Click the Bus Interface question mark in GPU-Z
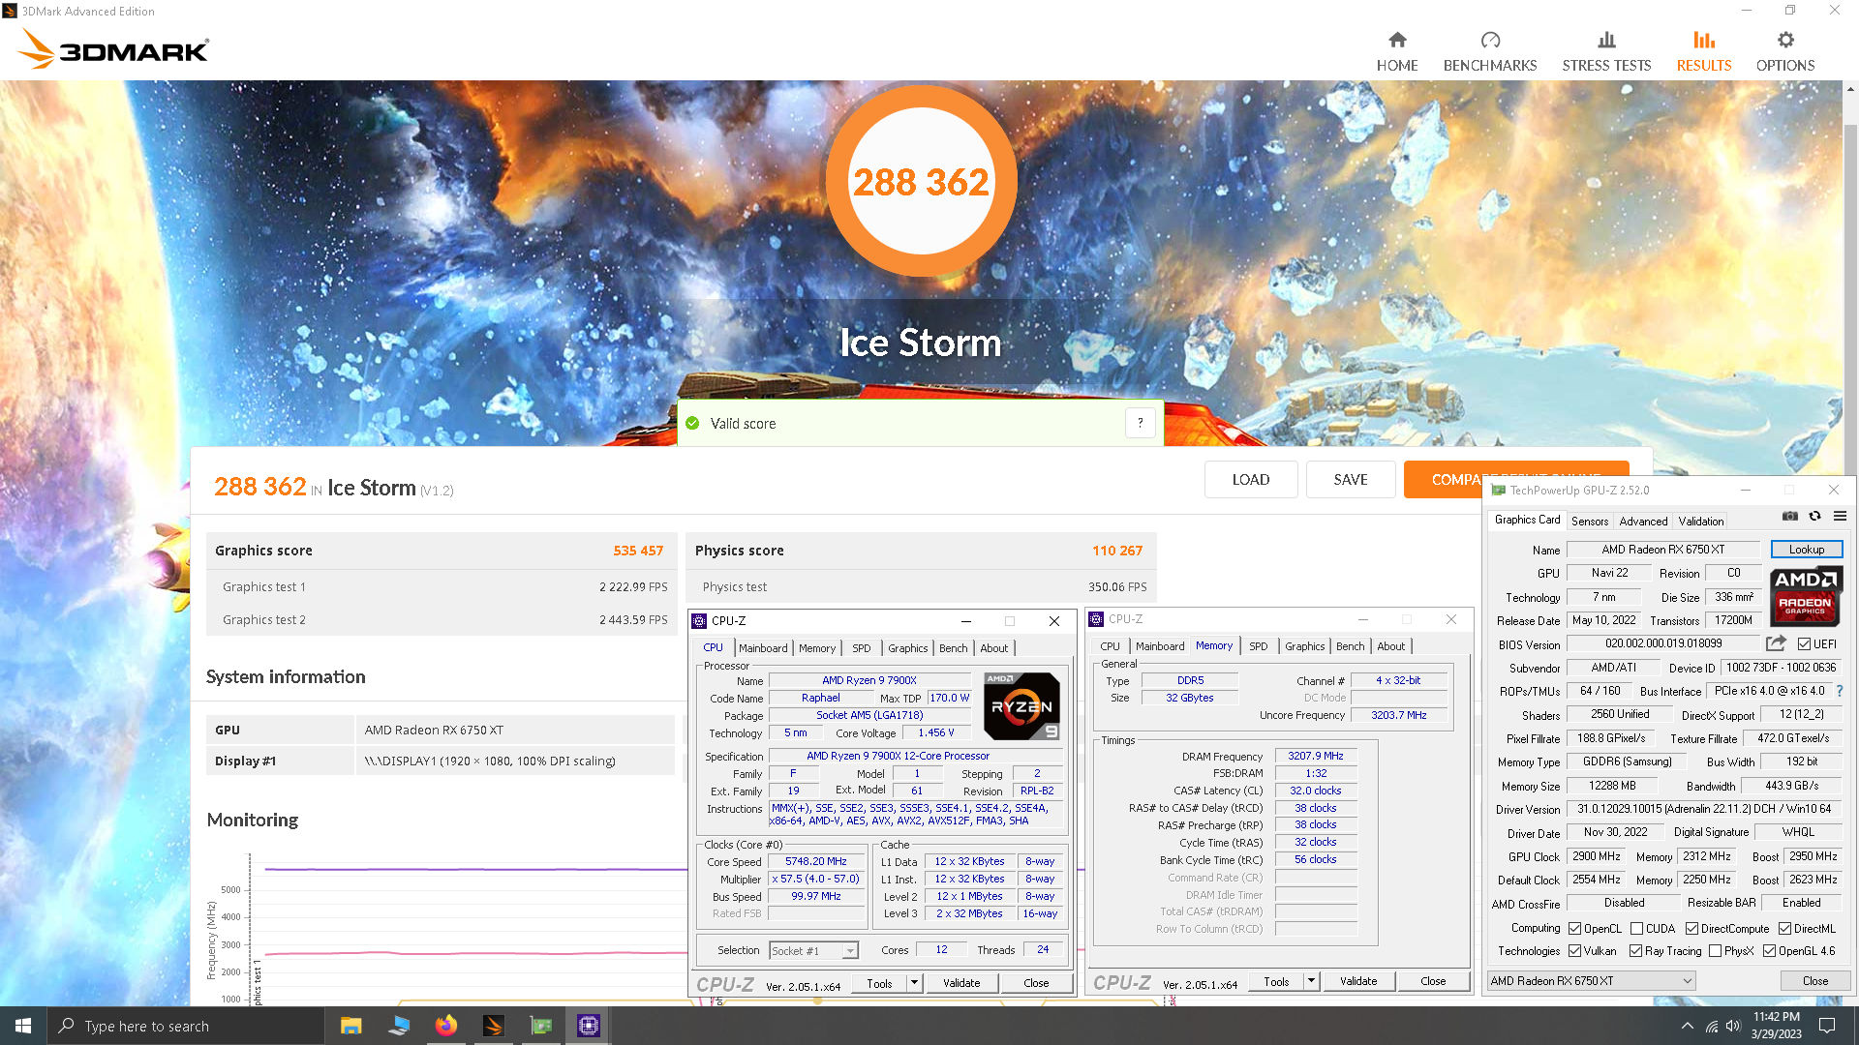The height and width of the screenshot is (1045, 1859). pyautogui.click(x=1840, y=691)
